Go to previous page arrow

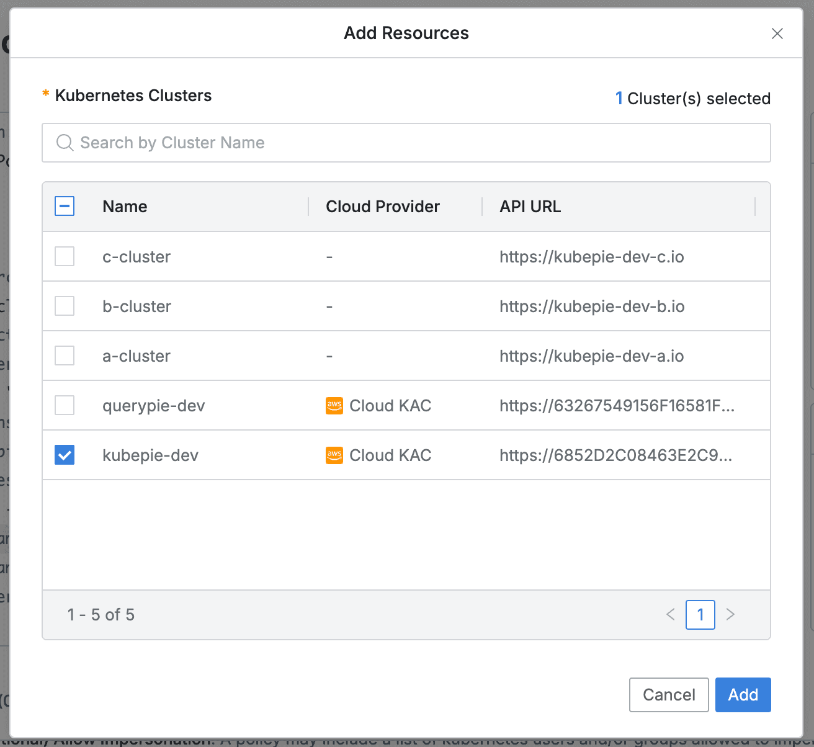[x=670, y=614]
